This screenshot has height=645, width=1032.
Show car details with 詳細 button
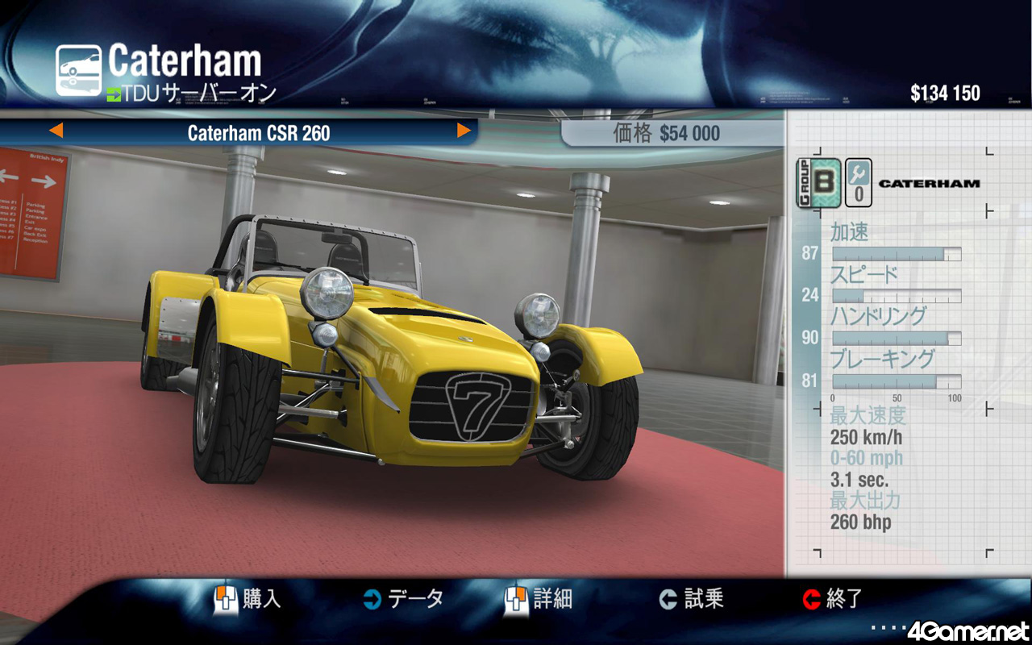(x=539, y=599)
